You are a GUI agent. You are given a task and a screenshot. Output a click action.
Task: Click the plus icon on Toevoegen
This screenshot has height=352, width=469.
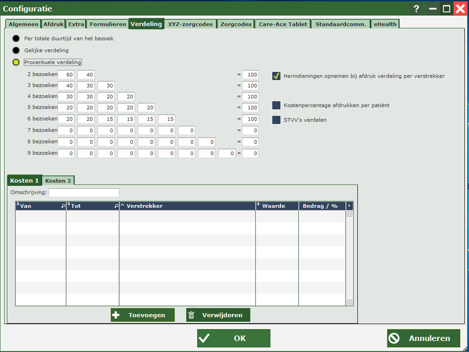click(x=116, y=315)
